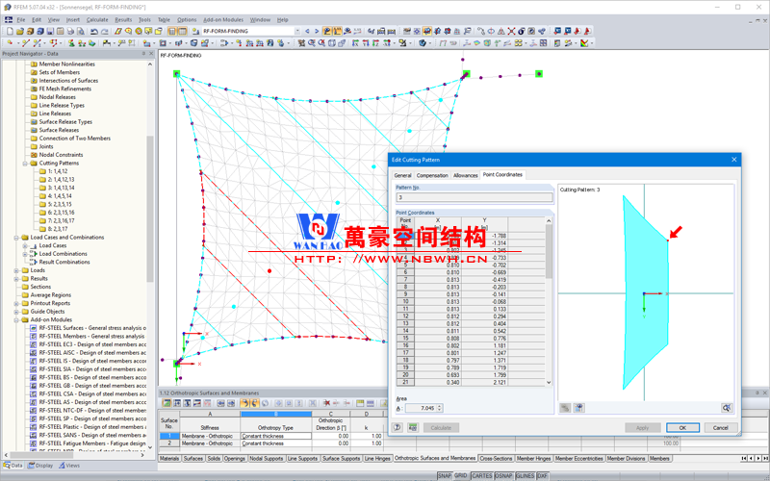770x481 pixels.
Task: Click the zoom icon under the cutting pattern preview
Action: 727,408
